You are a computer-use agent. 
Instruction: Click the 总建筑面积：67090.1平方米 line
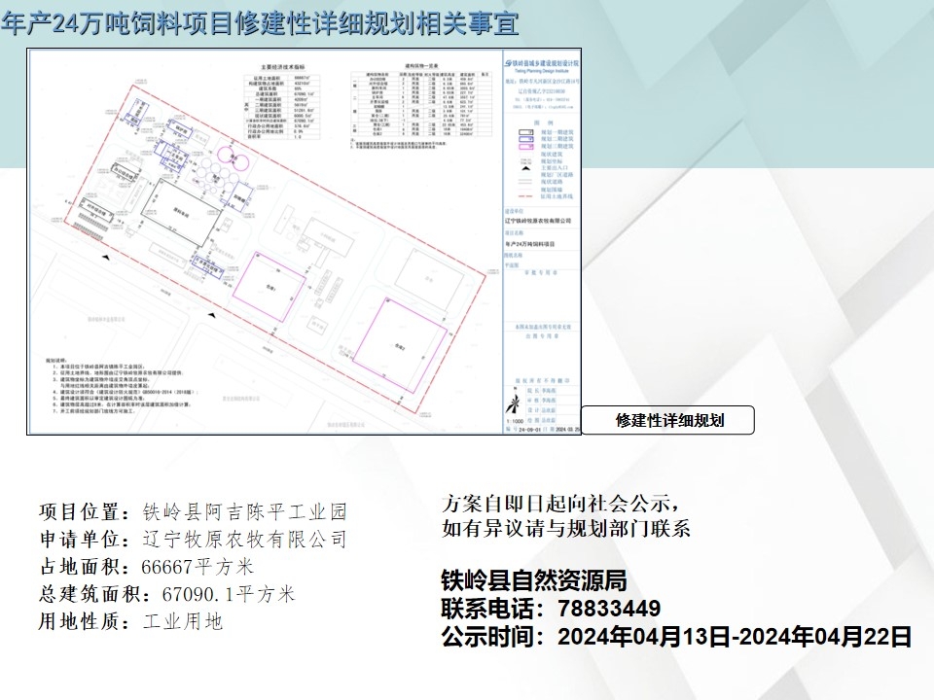tap(167, 594)
